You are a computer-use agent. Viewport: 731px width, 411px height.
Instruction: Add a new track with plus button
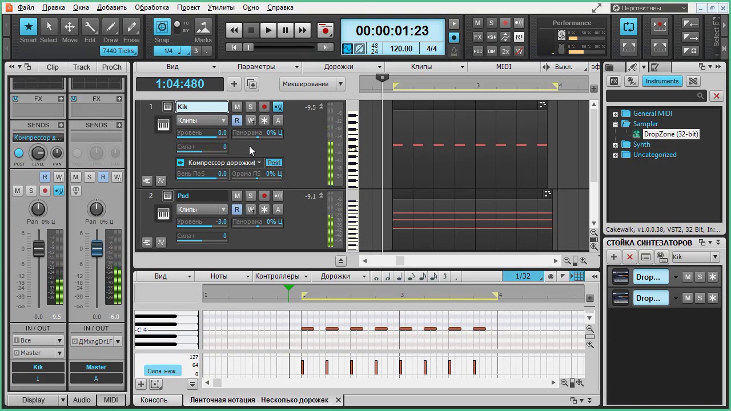[x=234, y=84]
